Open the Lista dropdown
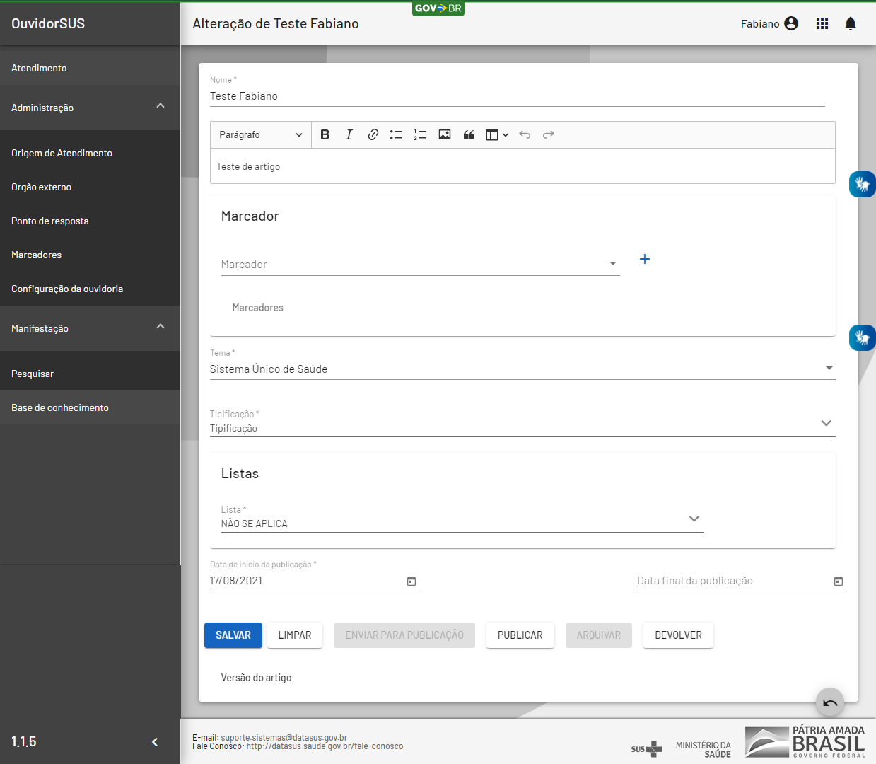Image resolution: width=876 pixels, height=764 pixels. click(694, 519)
